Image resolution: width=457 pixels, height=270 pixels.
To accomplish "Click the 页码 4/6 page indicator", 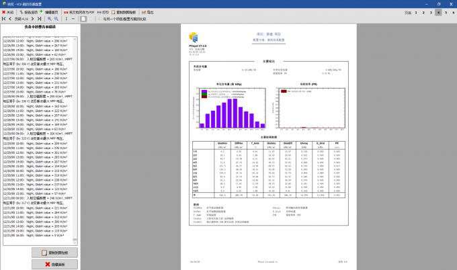I will 22,19.
